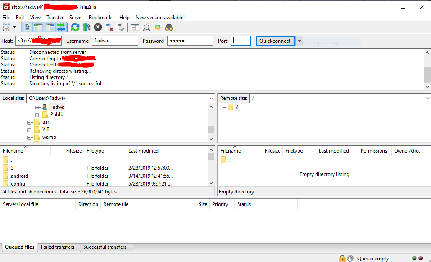Open the Local site path dropdown
Screen dimensions: 431x262
211,98
